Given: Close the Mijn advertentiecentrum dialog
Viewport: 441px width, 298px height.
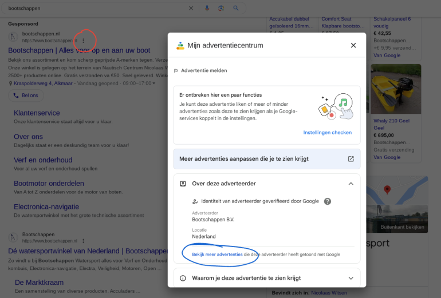Looking at the screenshot, I should (x=353, y=45).
